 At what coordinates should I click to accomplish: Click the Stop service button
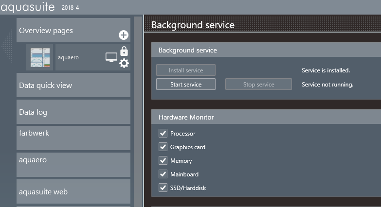click(258, 85)
